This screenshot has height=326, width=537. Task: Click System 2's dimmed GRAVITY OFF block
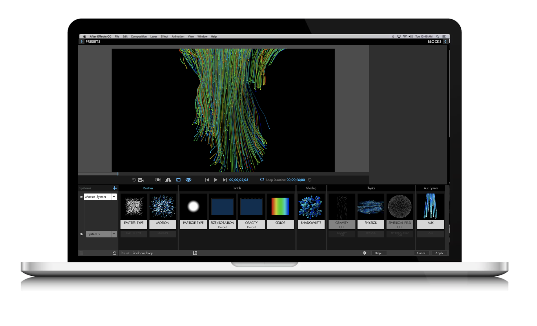(342, 234)
